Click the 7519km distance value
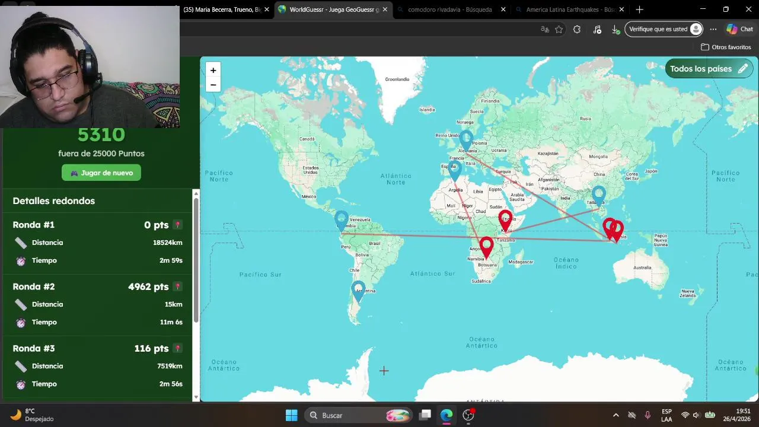The width and height of the screenshot is (759, 427). (170, 366)
